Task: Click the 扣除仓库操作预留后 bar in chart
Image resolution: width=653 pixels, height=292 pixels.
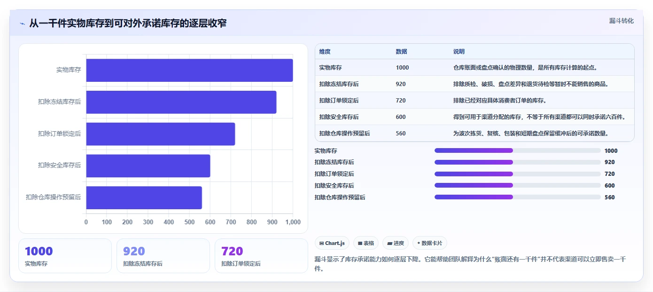Action: click(x=144, y=197)
